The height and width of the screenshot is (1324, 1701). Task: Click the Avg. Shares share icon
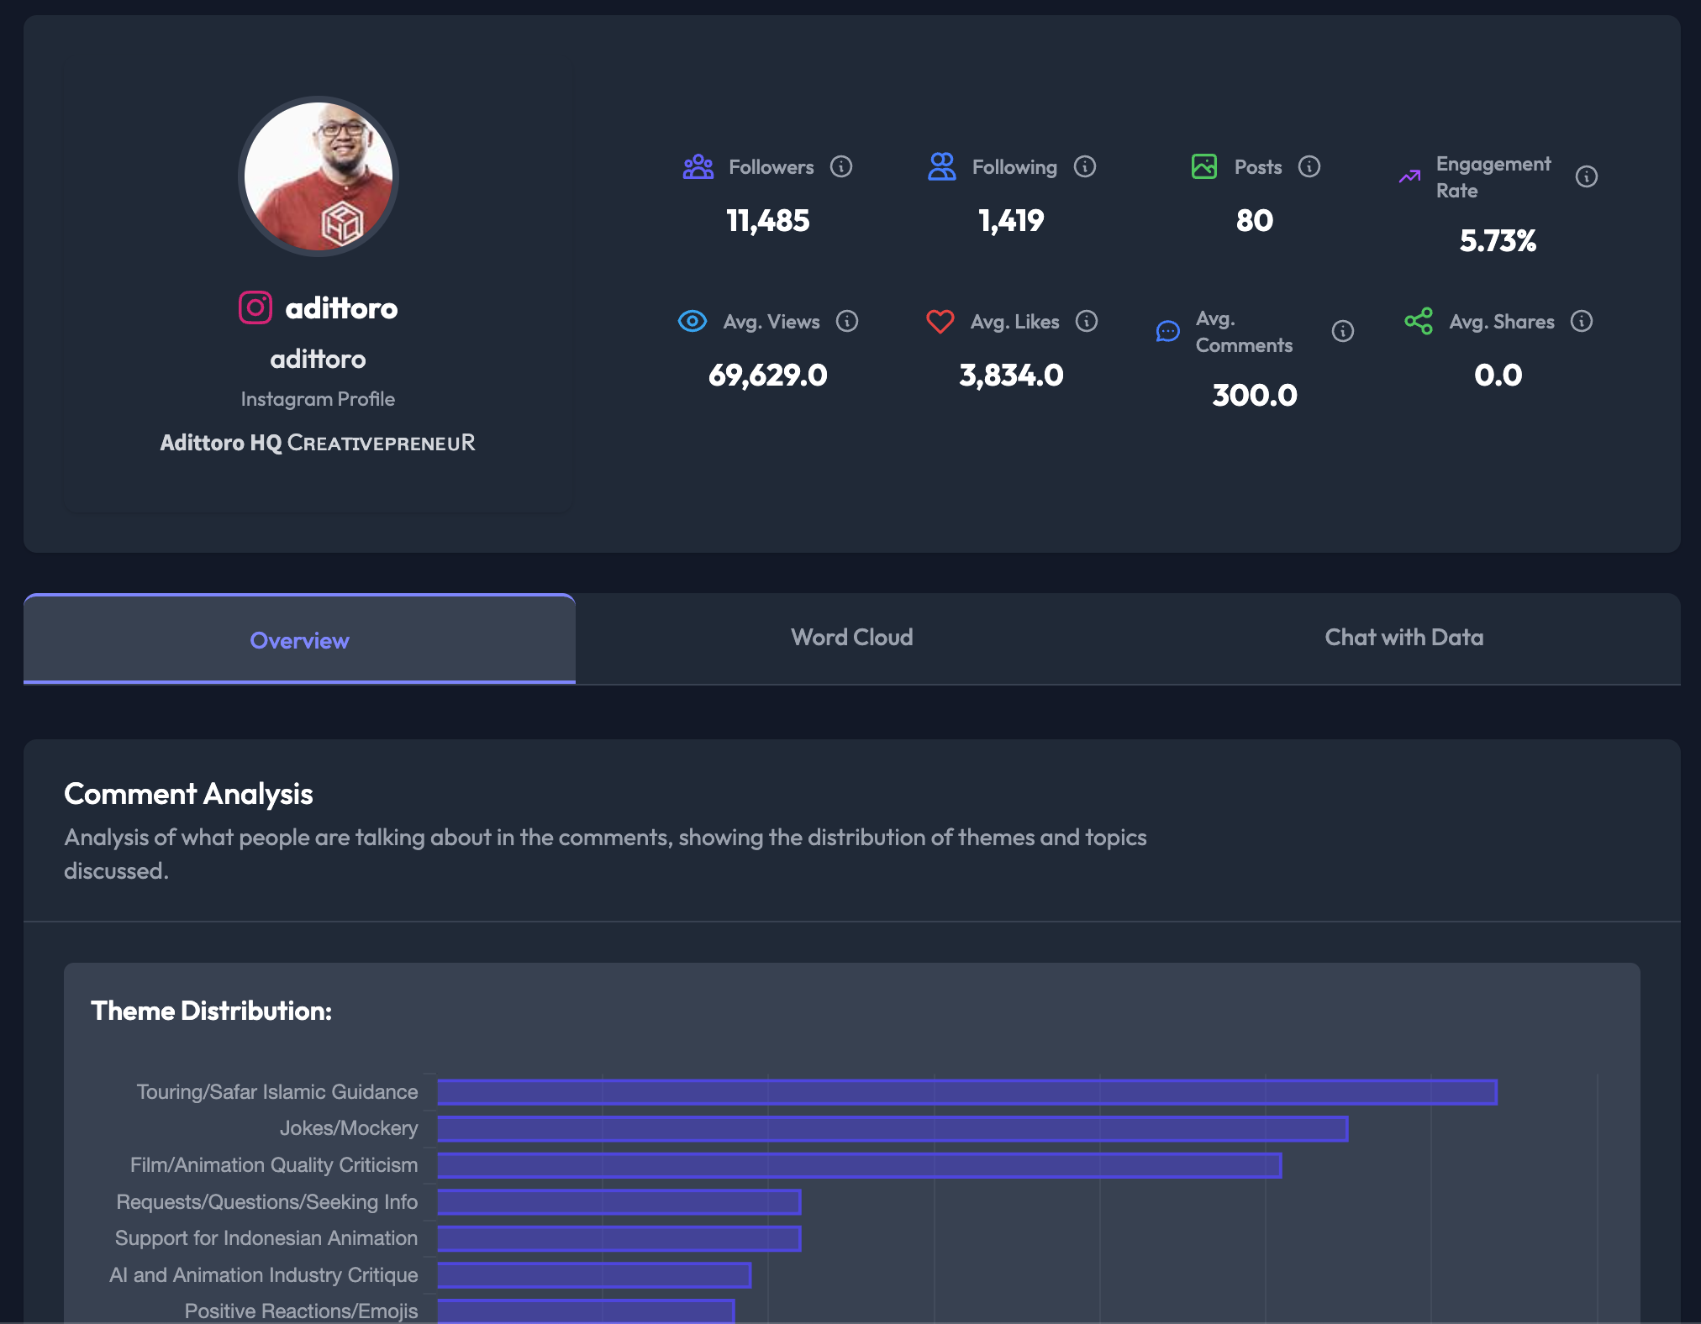(1419, 320)
